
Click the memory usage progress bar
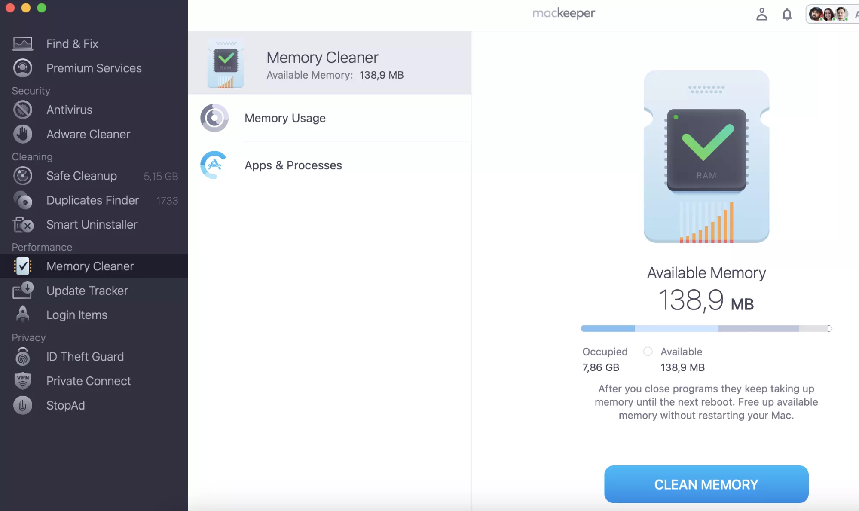tap(706, 328)
